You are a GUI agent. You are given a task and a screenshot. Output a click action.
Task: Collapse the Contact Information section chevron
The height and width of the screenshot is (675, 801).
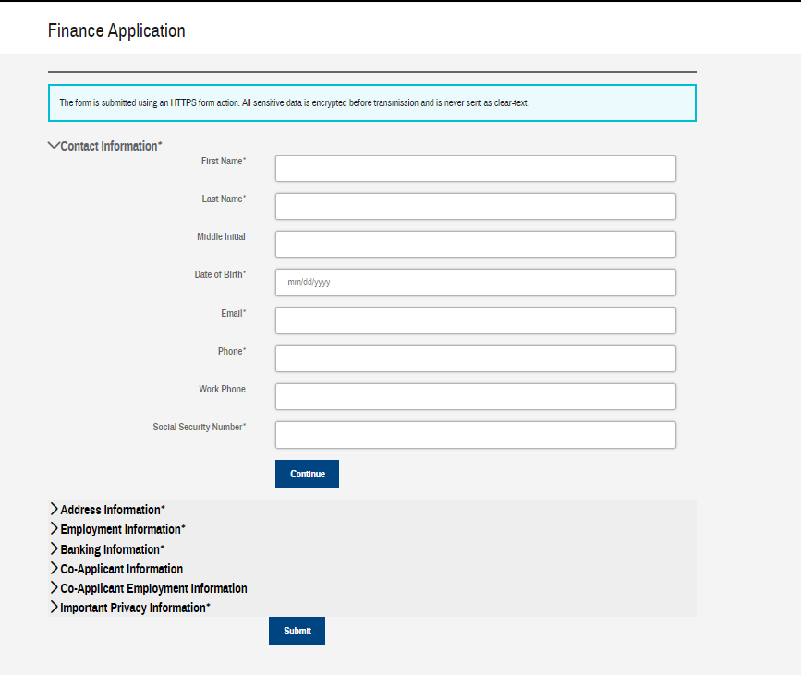54,146
